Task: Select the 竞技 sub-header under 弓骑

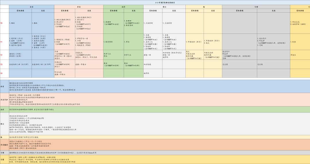Action: (274, 11)
